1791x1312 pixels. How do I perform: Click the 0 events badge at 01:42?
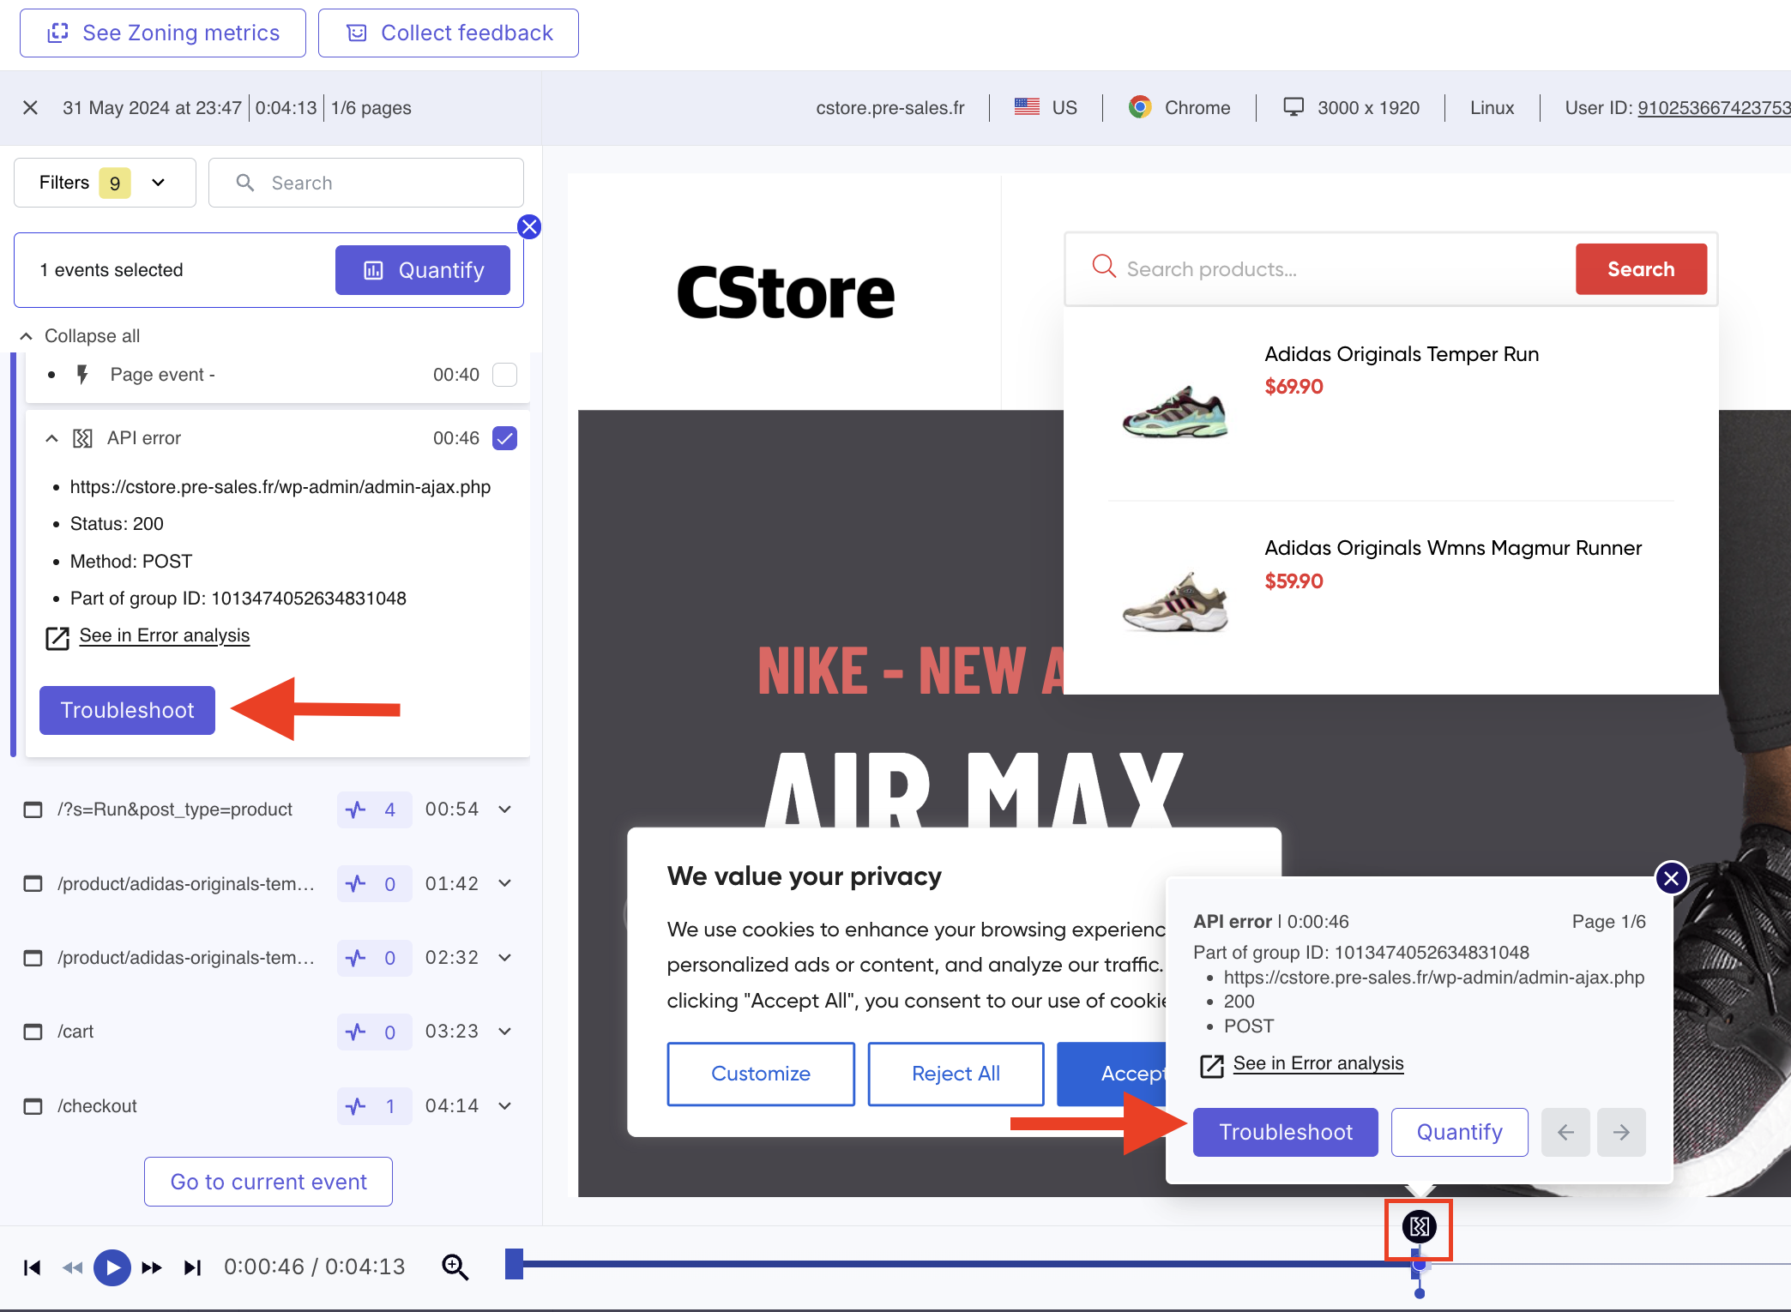373,883
